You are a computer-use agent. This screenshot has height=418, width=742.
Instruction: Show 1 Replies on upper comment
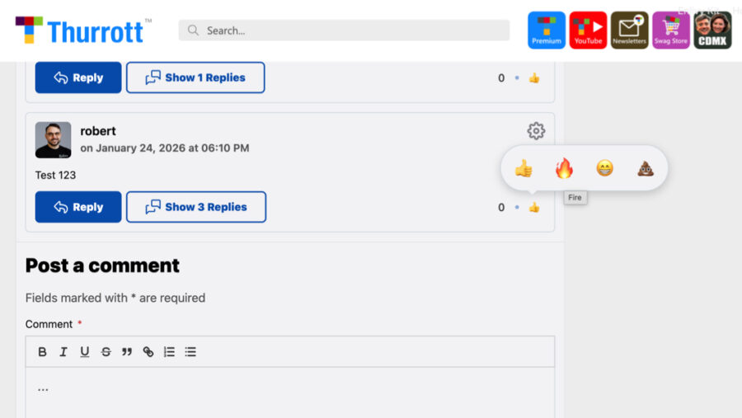click(x=195, y=77)
